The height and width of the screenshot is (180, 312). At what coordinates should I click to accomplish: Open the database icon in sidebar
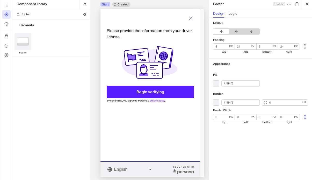tap(6, 36)
